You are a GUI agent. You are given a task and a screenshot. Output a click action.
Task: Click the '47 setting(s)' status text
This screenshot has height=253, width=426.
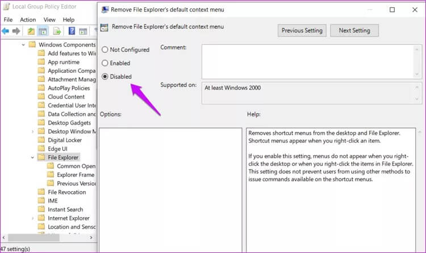[x=15, y=249]
